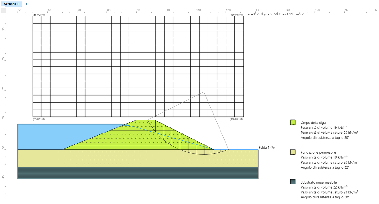Image resolution: width=379 pixels, height=204 pixels.
Task: Click 'Angolo di resistenza a taglio 32°' text
Action: (325, 167)
